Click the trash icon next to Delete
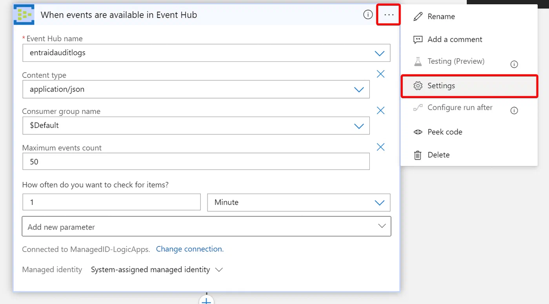 coord(418,155)
